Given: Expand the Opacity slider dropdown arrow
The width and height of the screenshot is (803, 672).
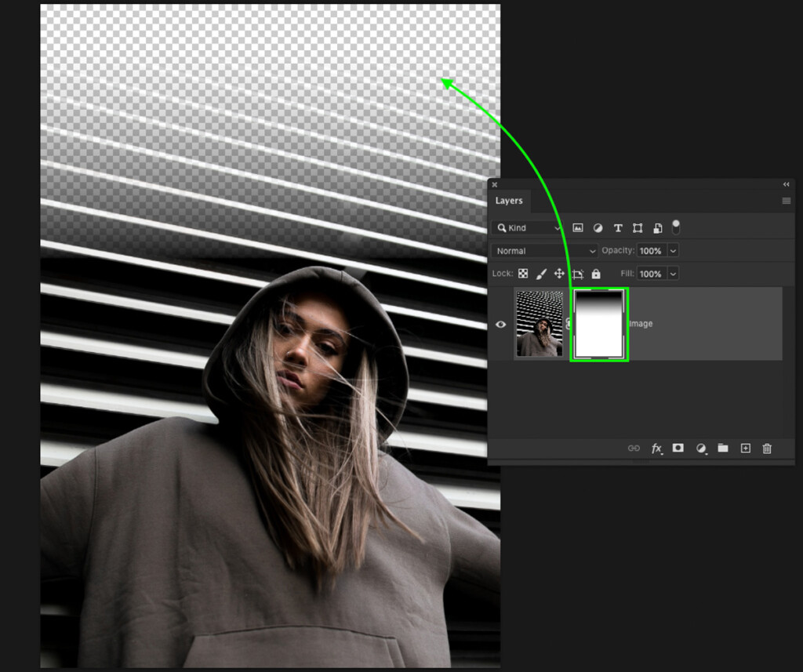Looking at the screenshot, I should [673, 251].
